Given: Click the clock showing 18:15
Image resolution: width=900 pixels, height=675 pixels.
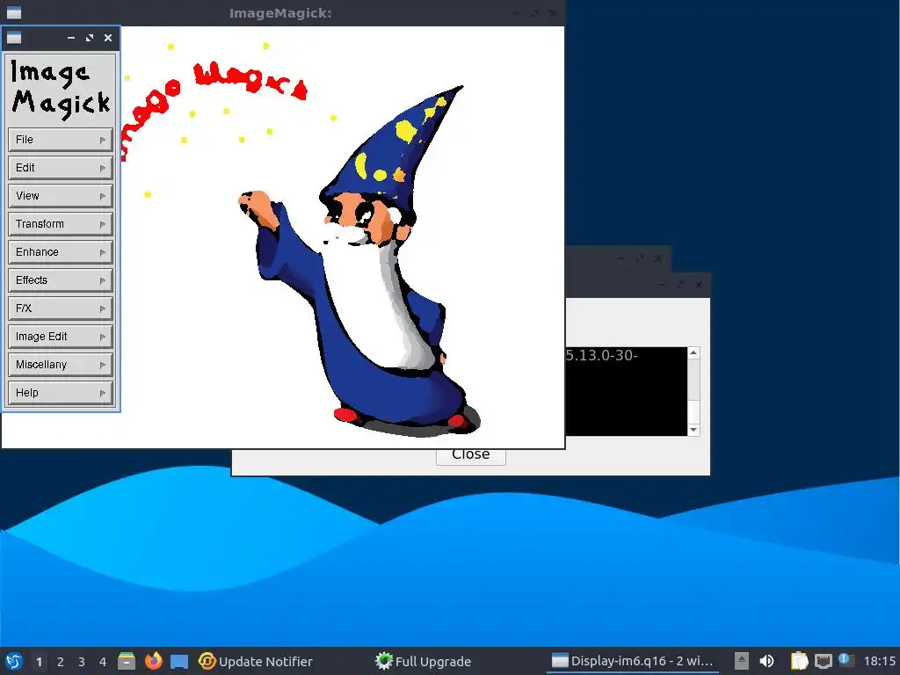Looking at the screenshot, I should coord(880,661).
